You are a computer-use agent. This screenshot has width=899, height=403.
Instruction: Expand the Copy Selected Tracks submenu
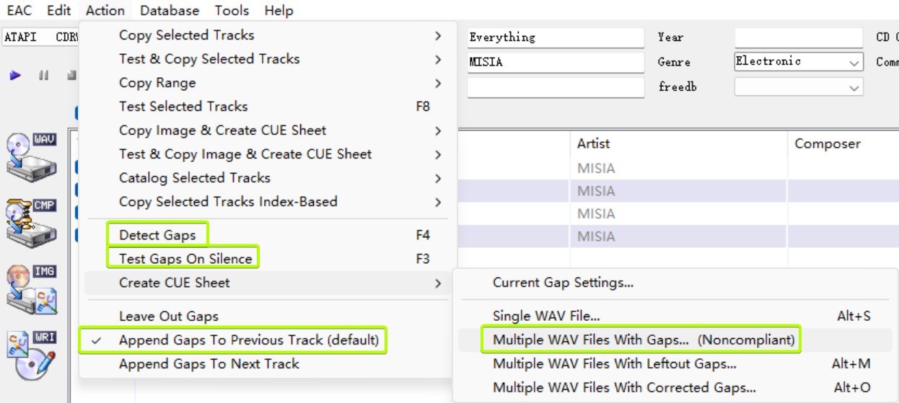click(186, 35)
